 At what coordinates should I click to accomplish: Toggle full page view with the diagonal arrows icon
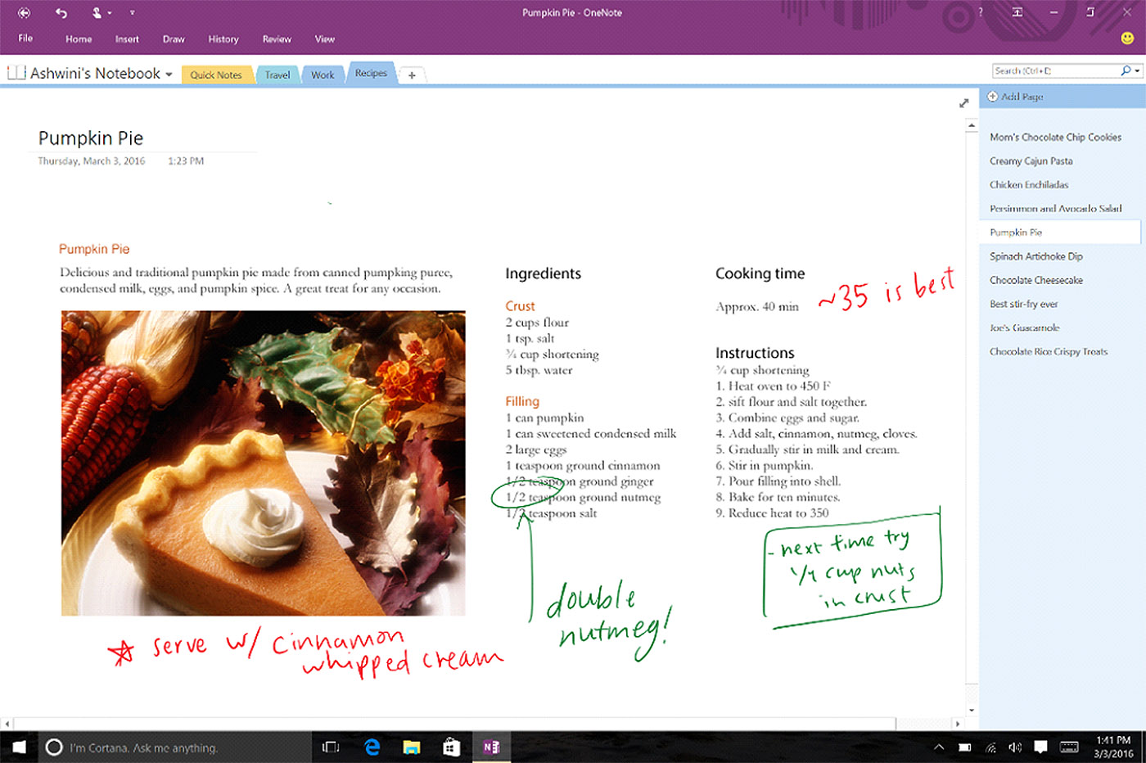[x=964, y=102]
